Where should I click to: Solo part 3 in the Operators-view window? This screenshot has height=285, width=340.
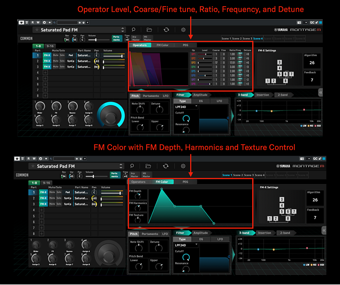(62, 67)
